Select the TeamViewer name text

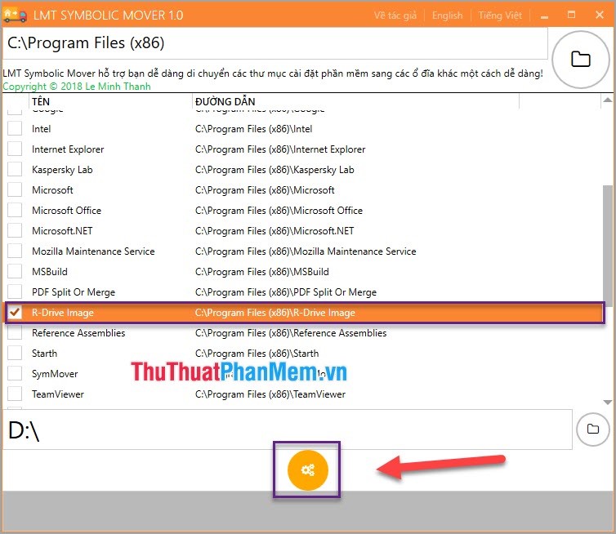58,394
